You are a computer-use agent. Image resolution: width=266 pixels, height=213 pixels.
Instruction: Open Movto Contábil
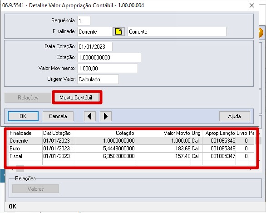(x=76, y=98)
